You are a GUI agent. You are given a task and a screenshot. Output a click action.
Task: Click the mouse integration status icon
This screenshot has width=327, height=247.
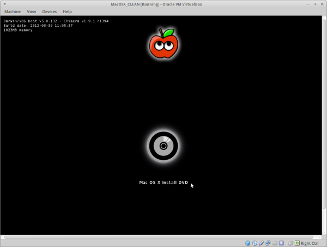pos(290,243)
